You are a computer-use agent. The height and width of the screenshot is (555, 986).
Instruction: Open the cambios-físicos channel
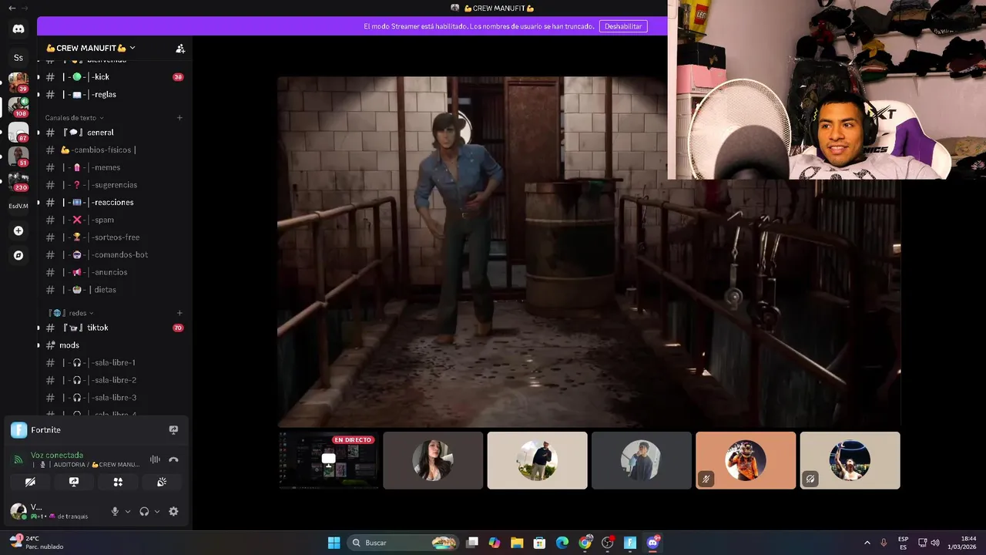(x=114, y=150)
